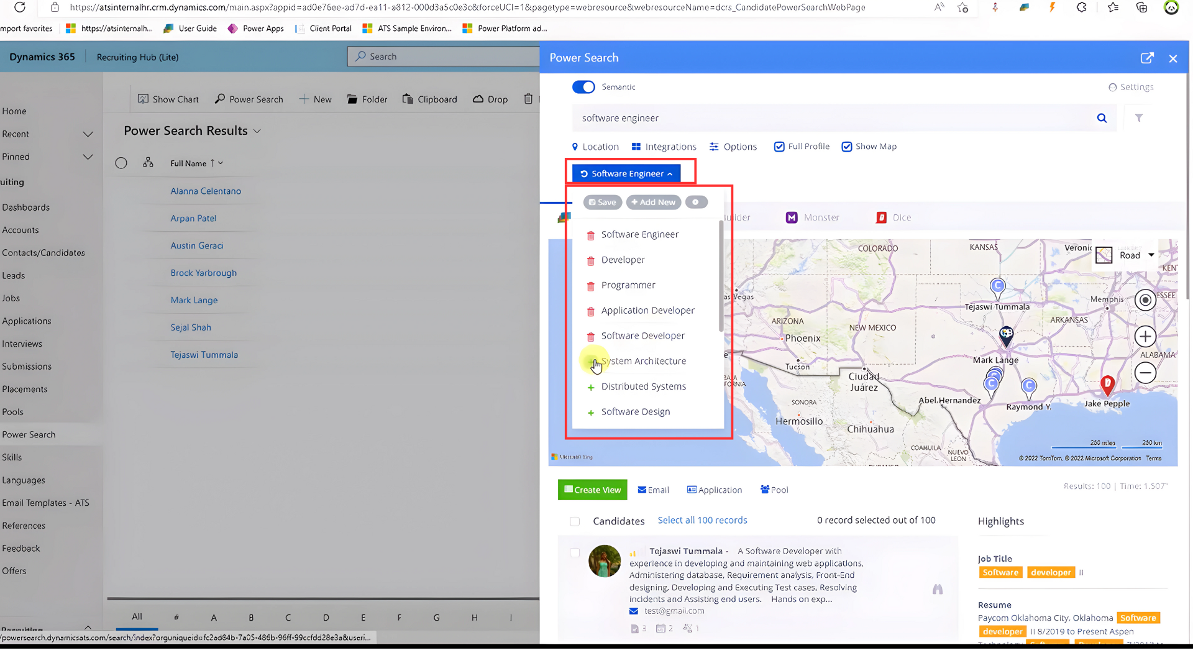The width and height of the screenshot is (1193, 671).
Task: Navigate to Jobs in sidebar
Action: [11, 298]
